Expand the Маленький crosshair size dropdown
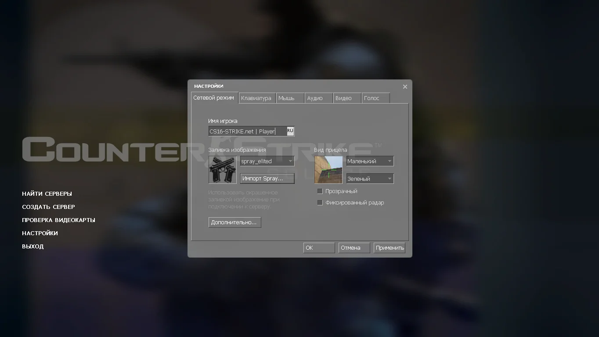Image resolution: width=599 pixels, height=337 pixels. click(x=370, y=161)
